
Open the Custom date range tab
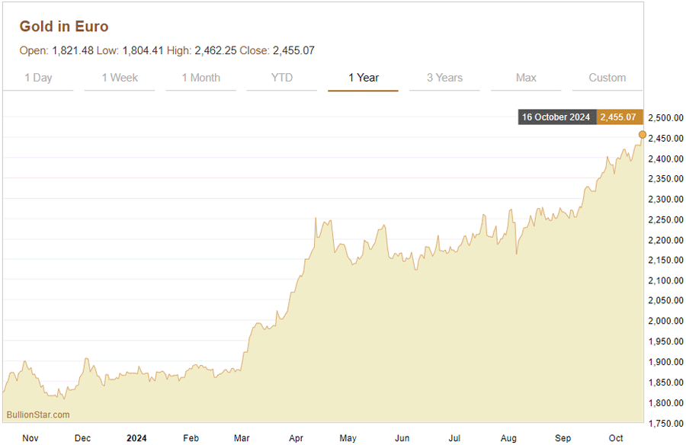coord(607,78)
